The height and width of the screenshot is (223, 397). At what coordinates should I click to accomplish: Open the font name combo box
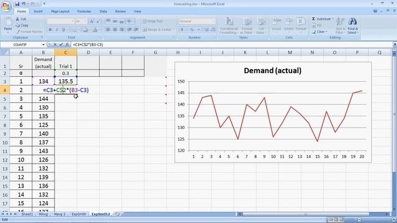61,22
